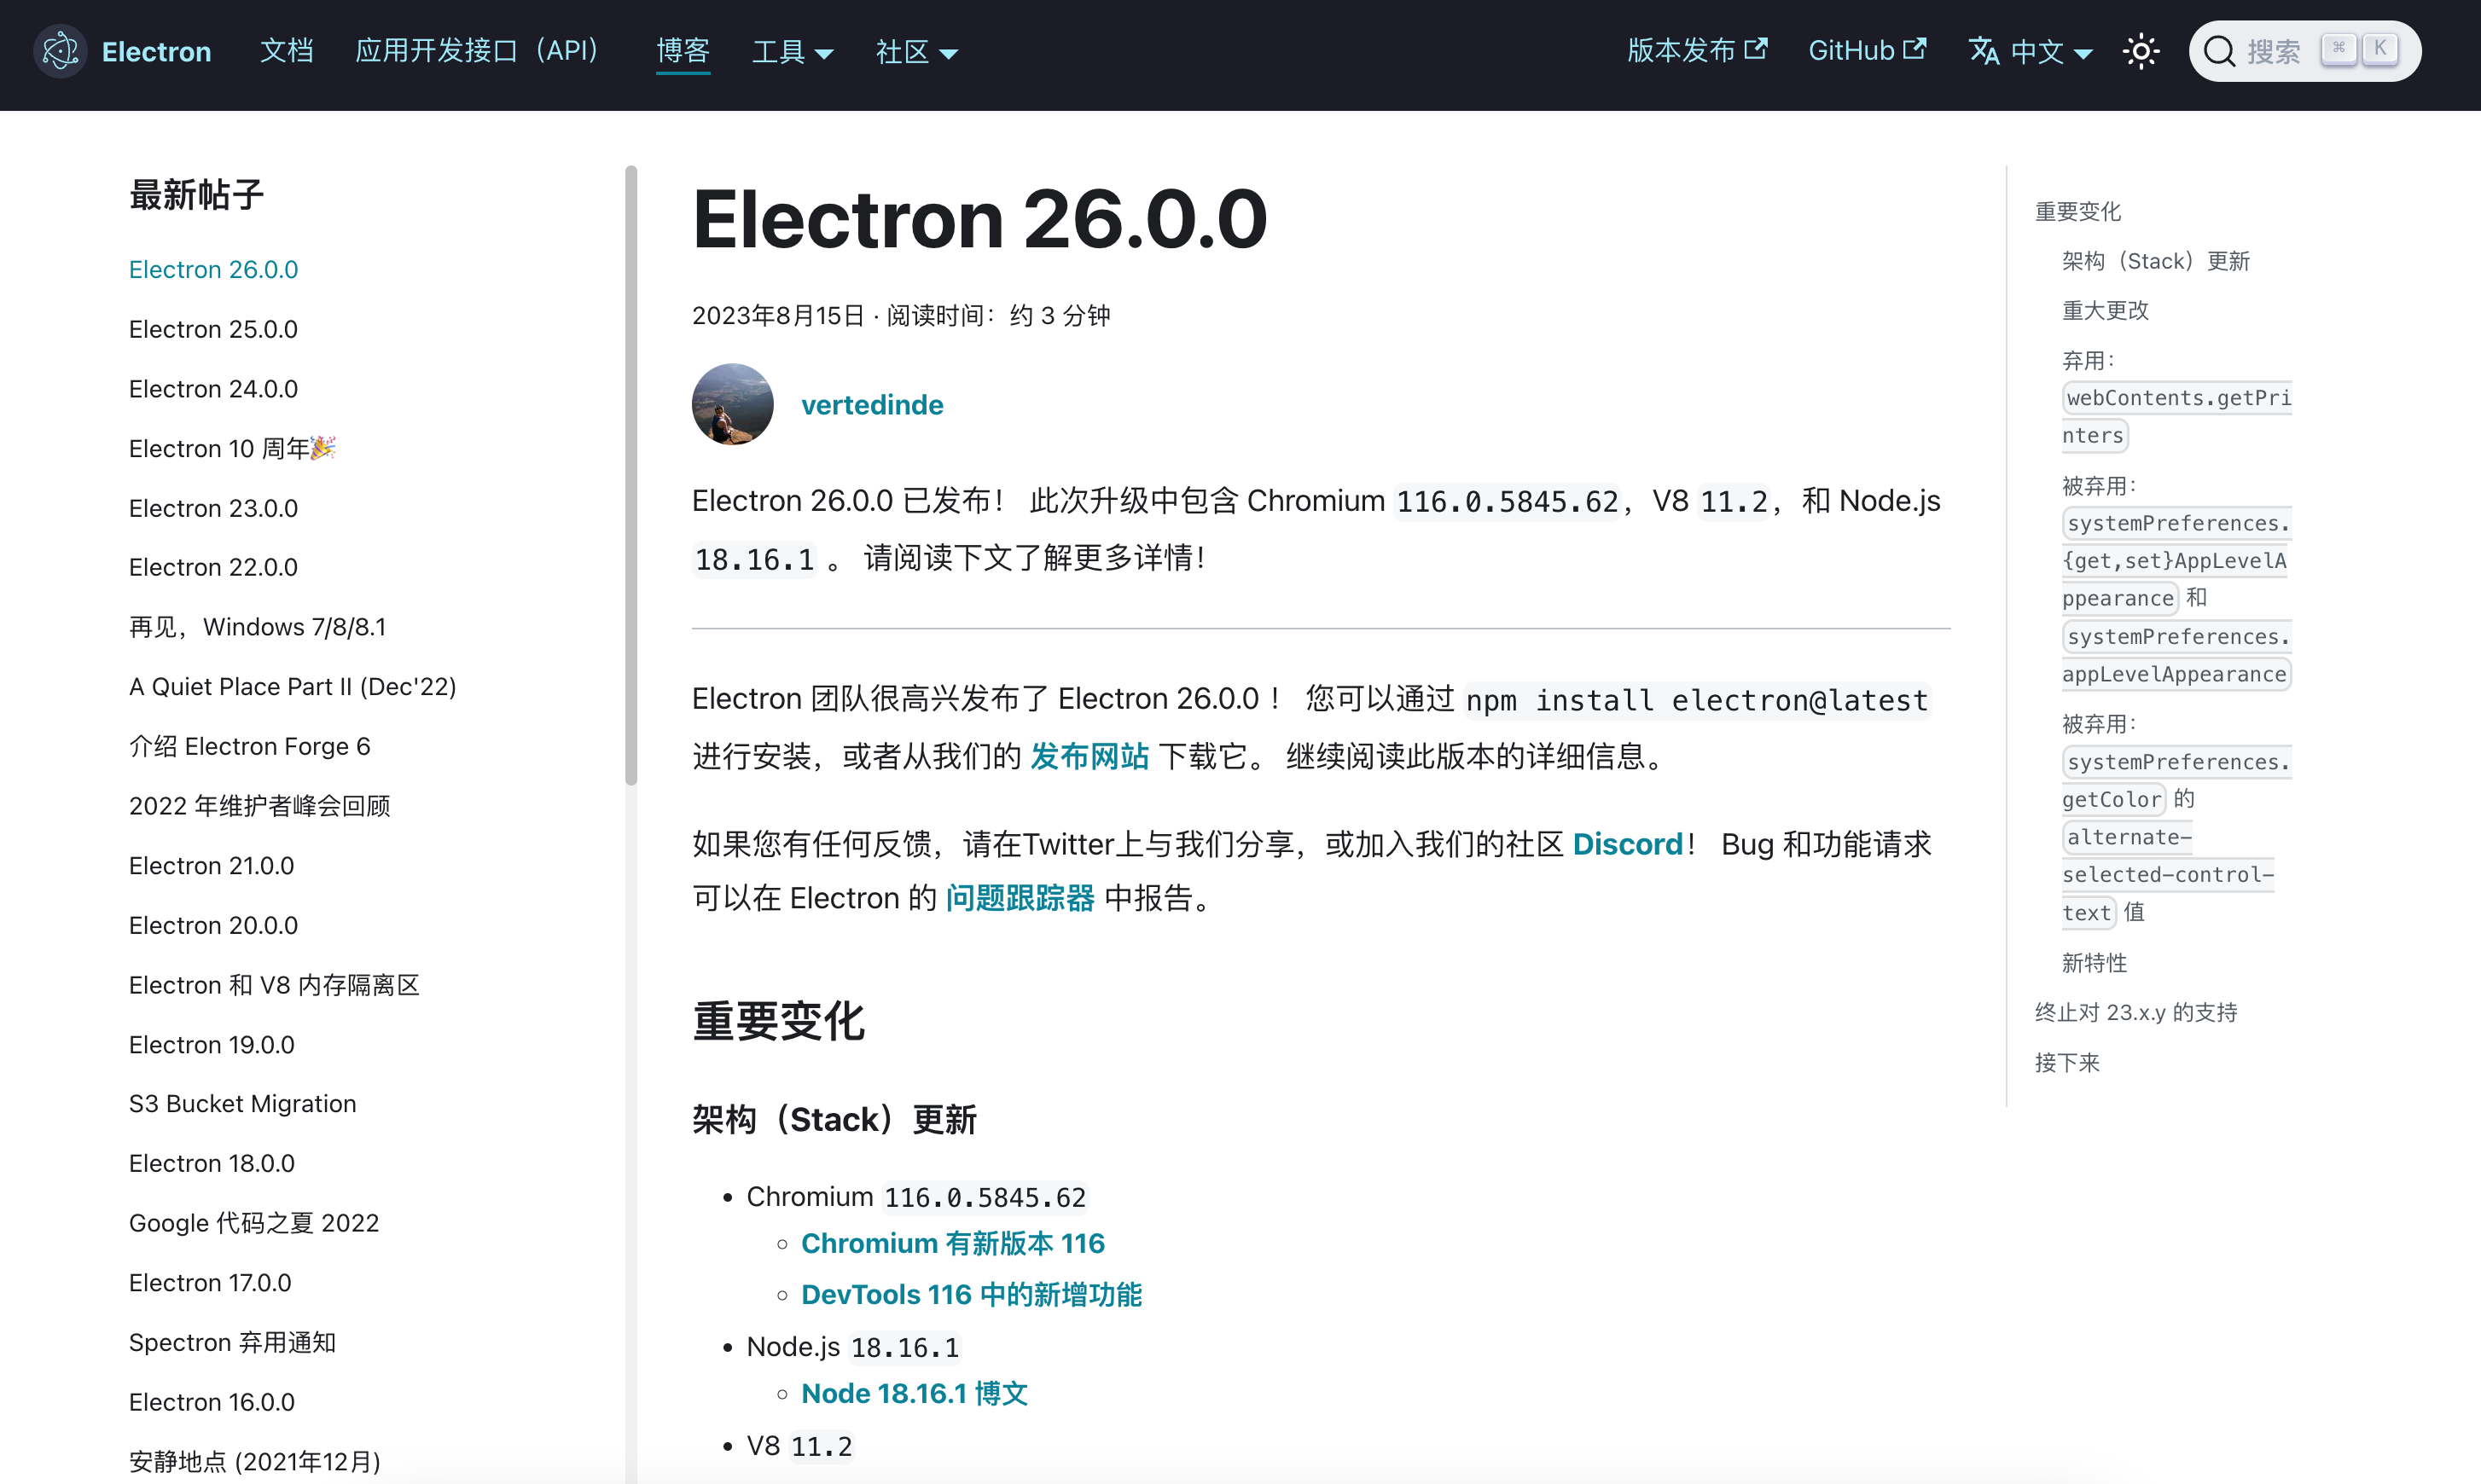Click the translate language icon
This screenshot has width=2481, height=1484.
pos(1984,51)
